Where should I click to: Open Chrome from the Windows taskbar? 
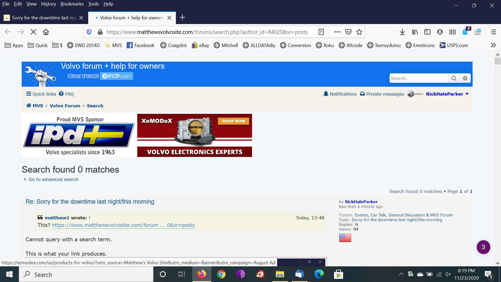point(221,274)
